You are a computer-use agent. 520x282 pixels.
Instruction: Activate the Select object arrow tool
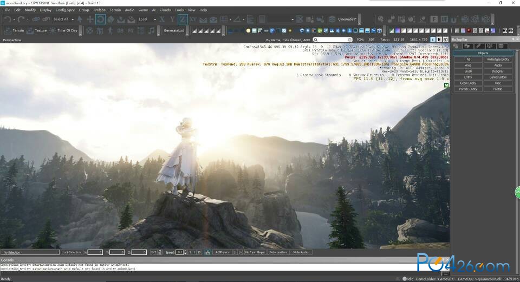click(80, 19)
